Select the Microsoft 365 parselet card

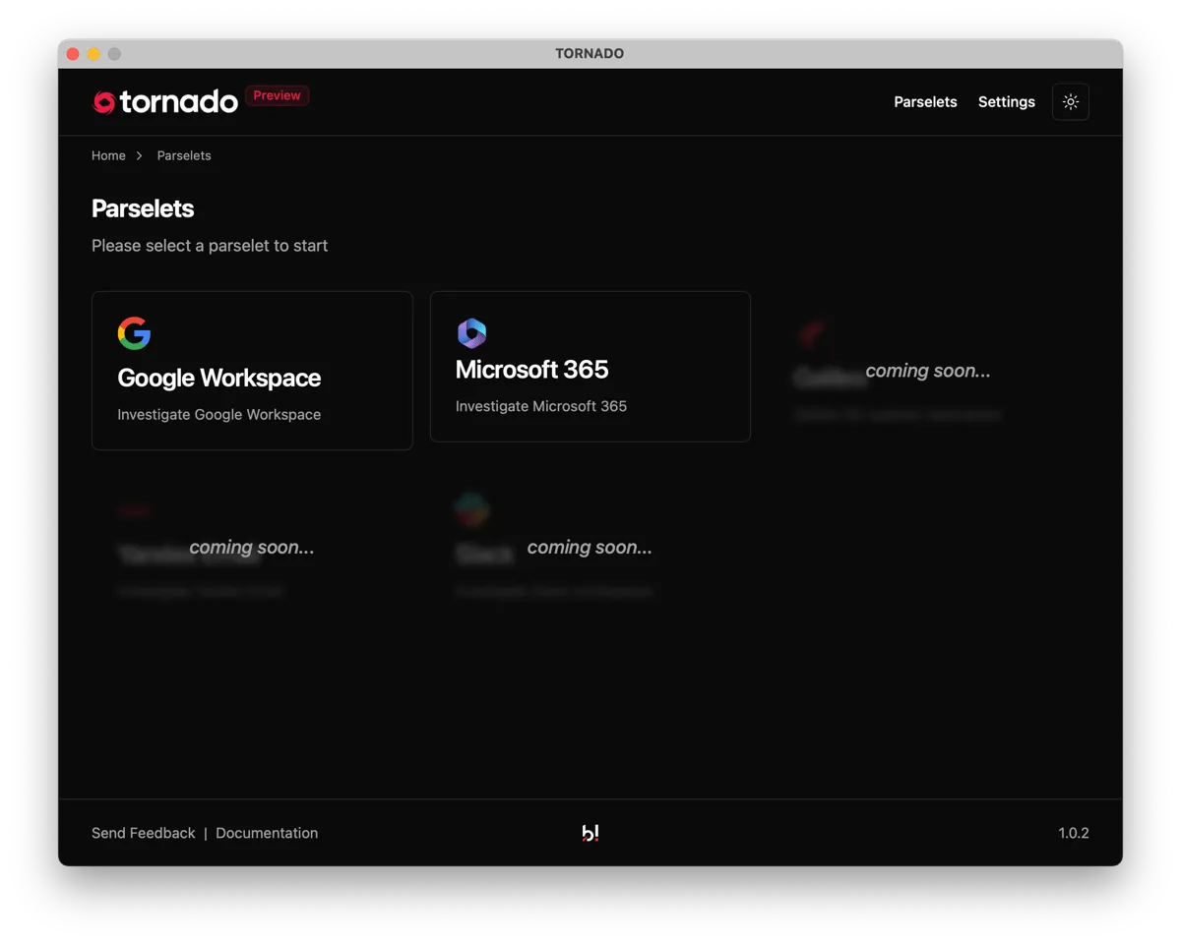pos(590,366)
